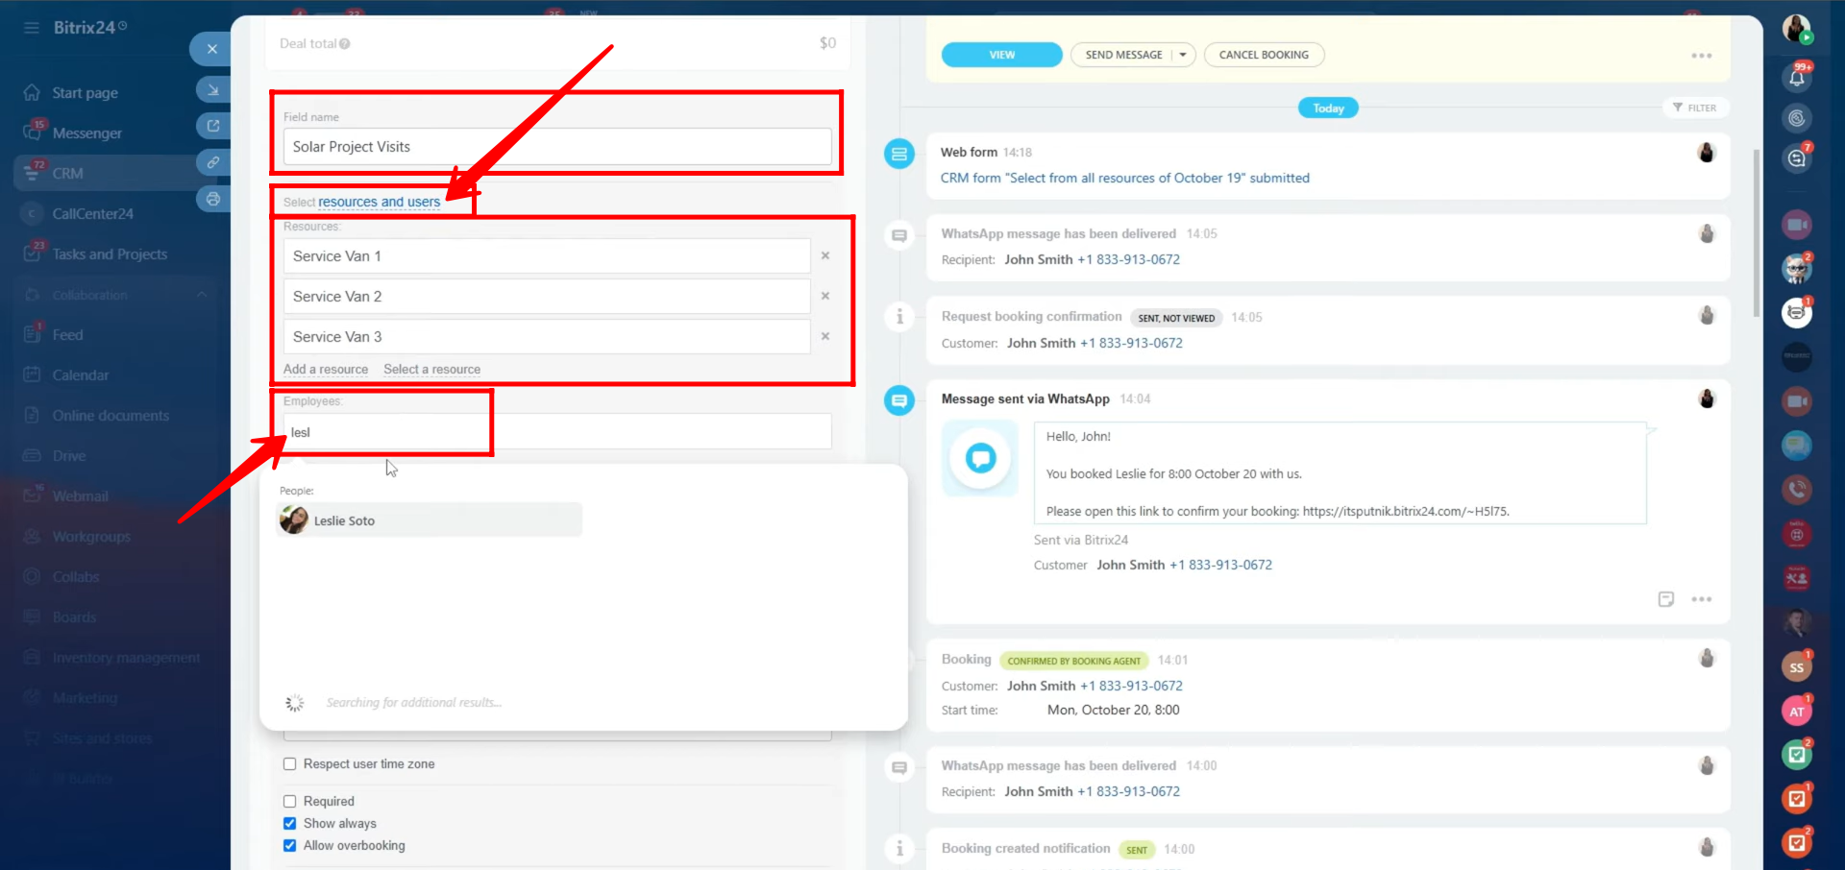Open the resources and users selector
1845x870 pixels.
point(379,203)
